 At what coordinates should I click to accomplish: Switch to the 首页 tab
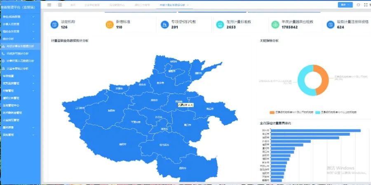click(x=73, y=5)
